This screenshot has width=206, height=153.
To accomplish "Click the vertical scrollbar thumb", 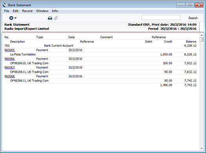I will click(x=202, y=39).
